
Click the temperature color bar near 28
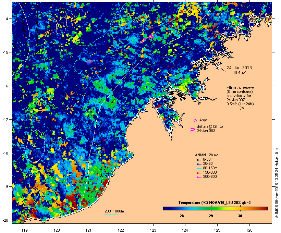[x=182, y=208]
